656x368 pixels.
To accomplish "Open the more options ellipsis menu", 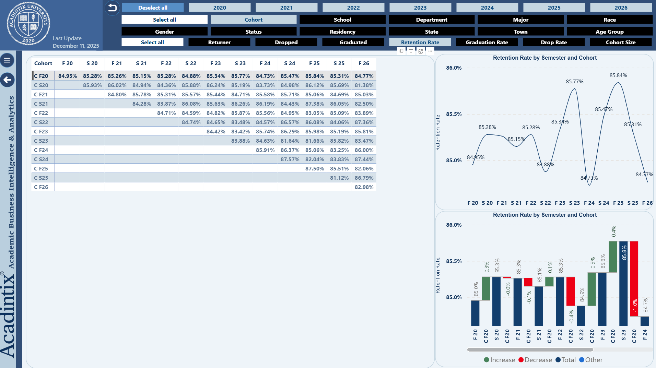I will (x=430, y=51).
